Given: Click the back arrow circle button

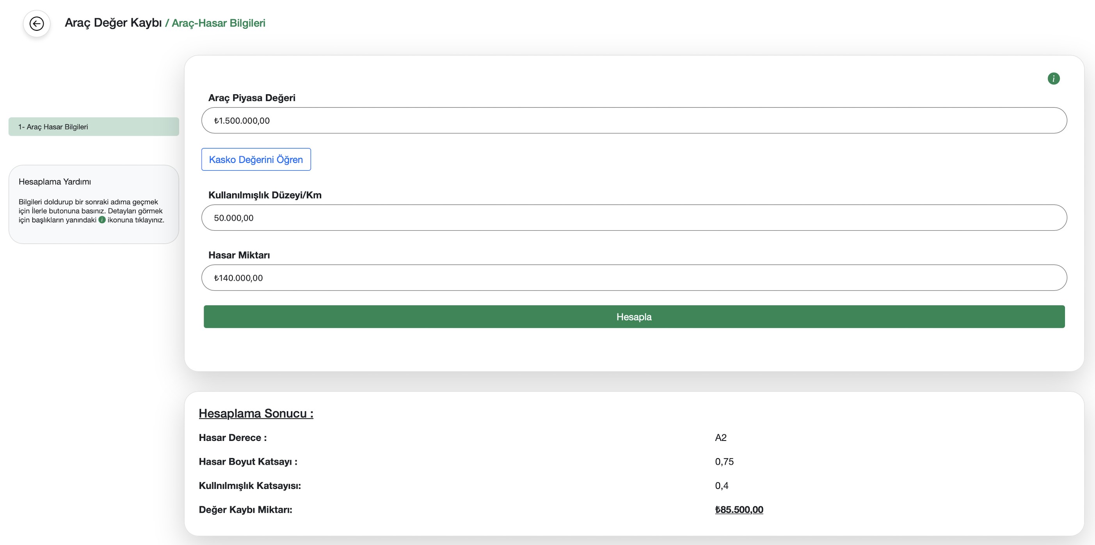Looking at the screenshot, I should tap(37, 23).
